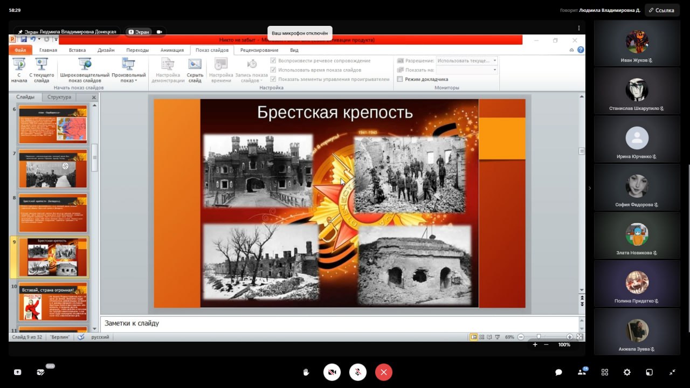Open the meeting chat

(559, 372)
